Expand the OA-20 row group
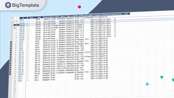This screenshot has width=174, height=98. click(x=10, y=74)
